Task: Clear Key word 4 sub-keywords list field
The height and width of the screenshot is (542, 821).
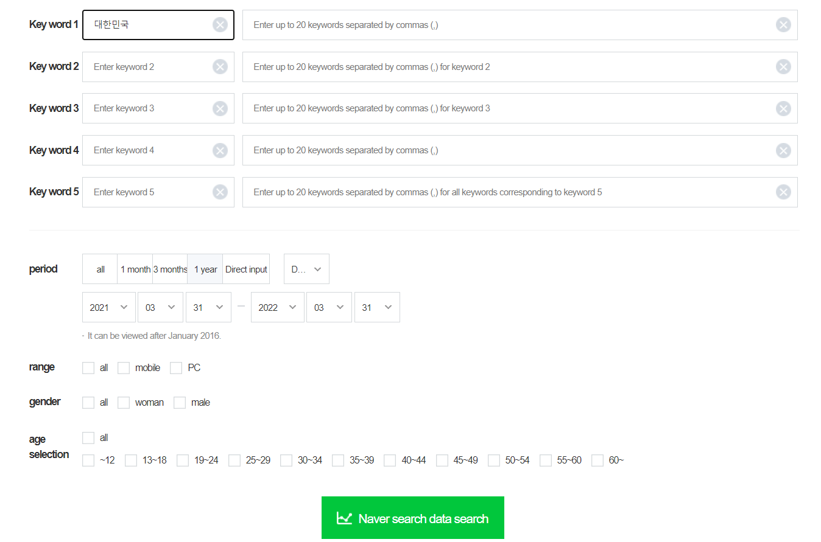Action: 783,151
